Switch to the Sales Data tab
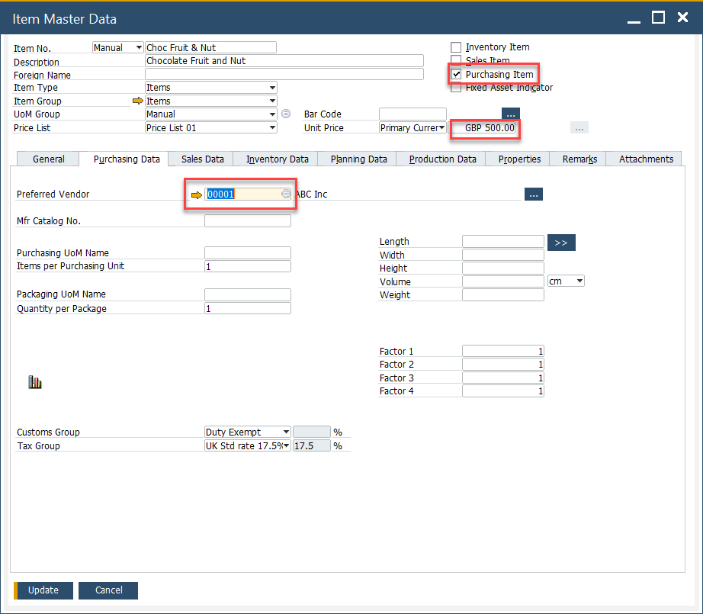Image resolution: width=703 pixels, height=614 pixels. pos(202,159)
